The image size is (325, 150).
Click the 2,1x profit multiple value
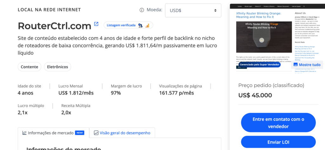point(23,113)
